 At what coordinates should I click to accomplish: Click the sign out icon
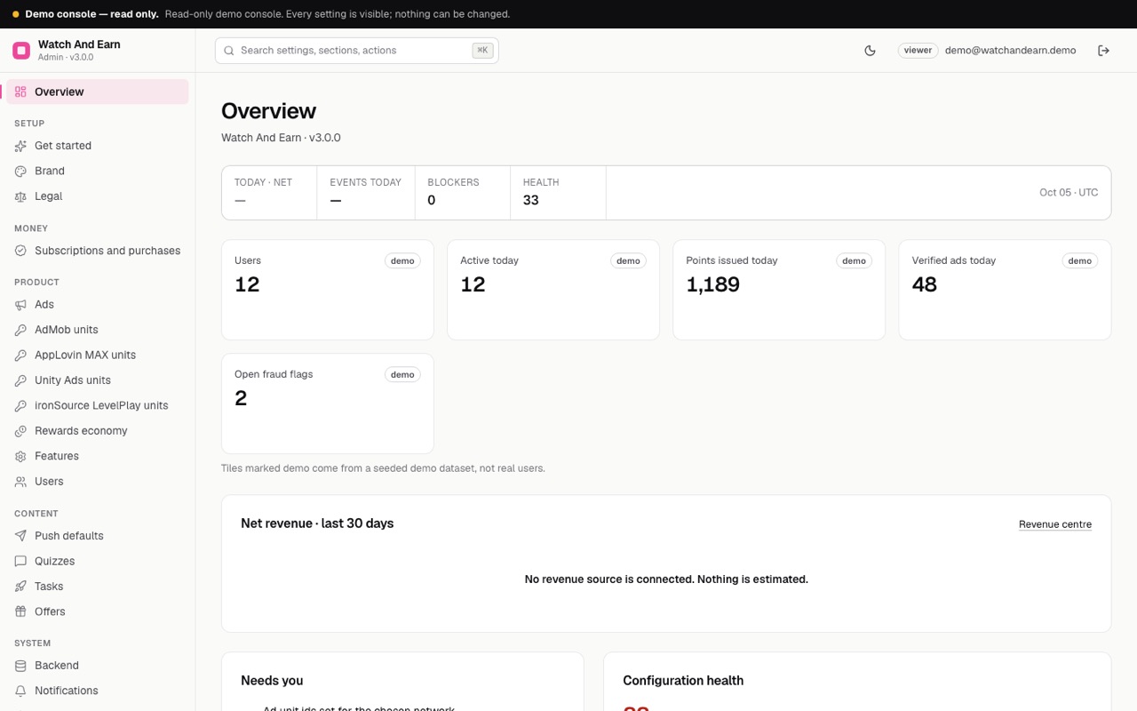pos(1103,51)
